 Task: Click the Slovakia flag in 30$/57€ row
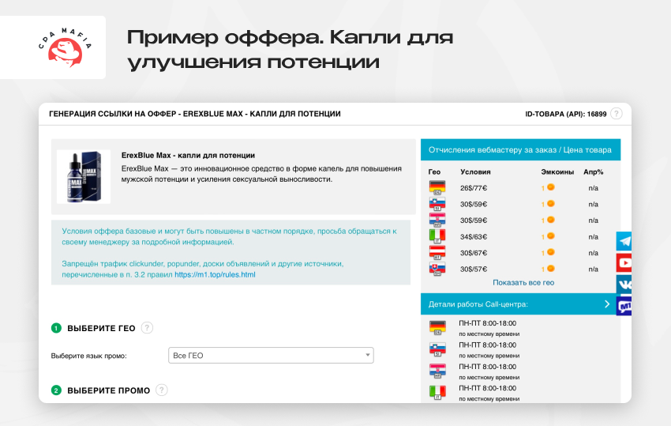click(437, 269)
